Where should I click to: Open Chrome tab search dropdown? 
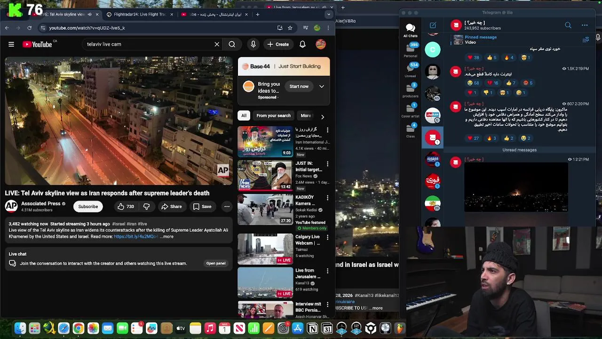point(329,15)
